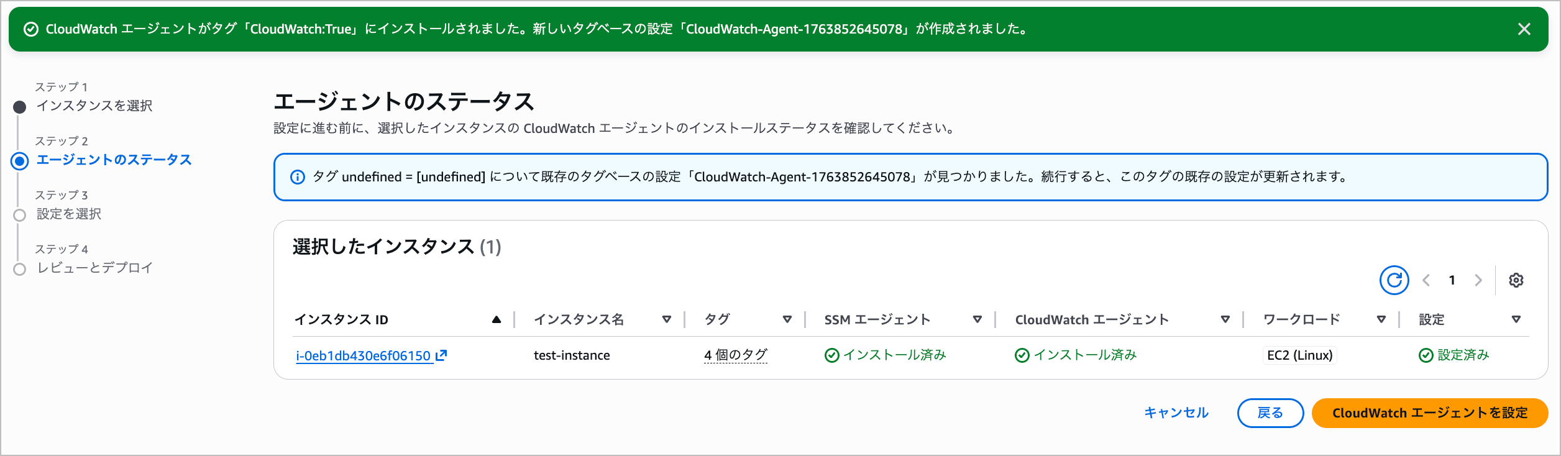Viewport: 1561px width, 456px height.
Task: Click page number 1 in pagination
Action: pyautogui.click(x=1452, y=280)
